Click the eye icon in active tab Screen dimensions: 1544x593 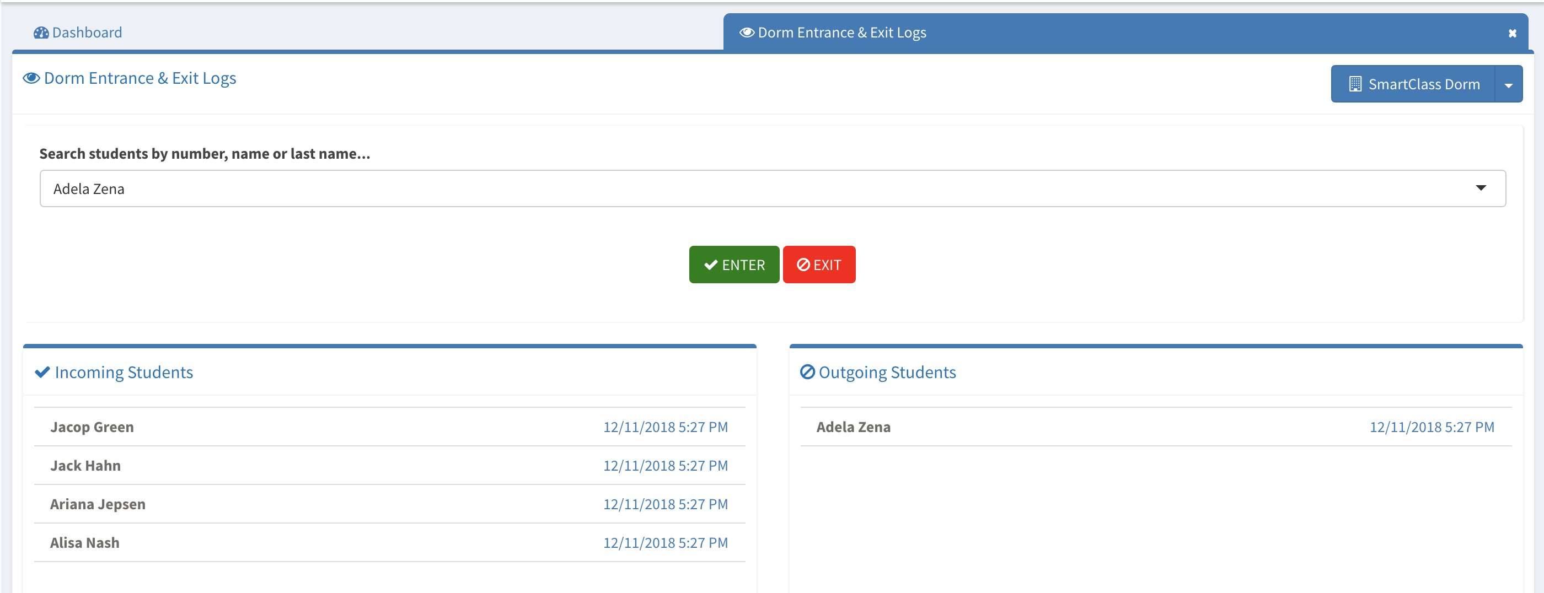746,33
